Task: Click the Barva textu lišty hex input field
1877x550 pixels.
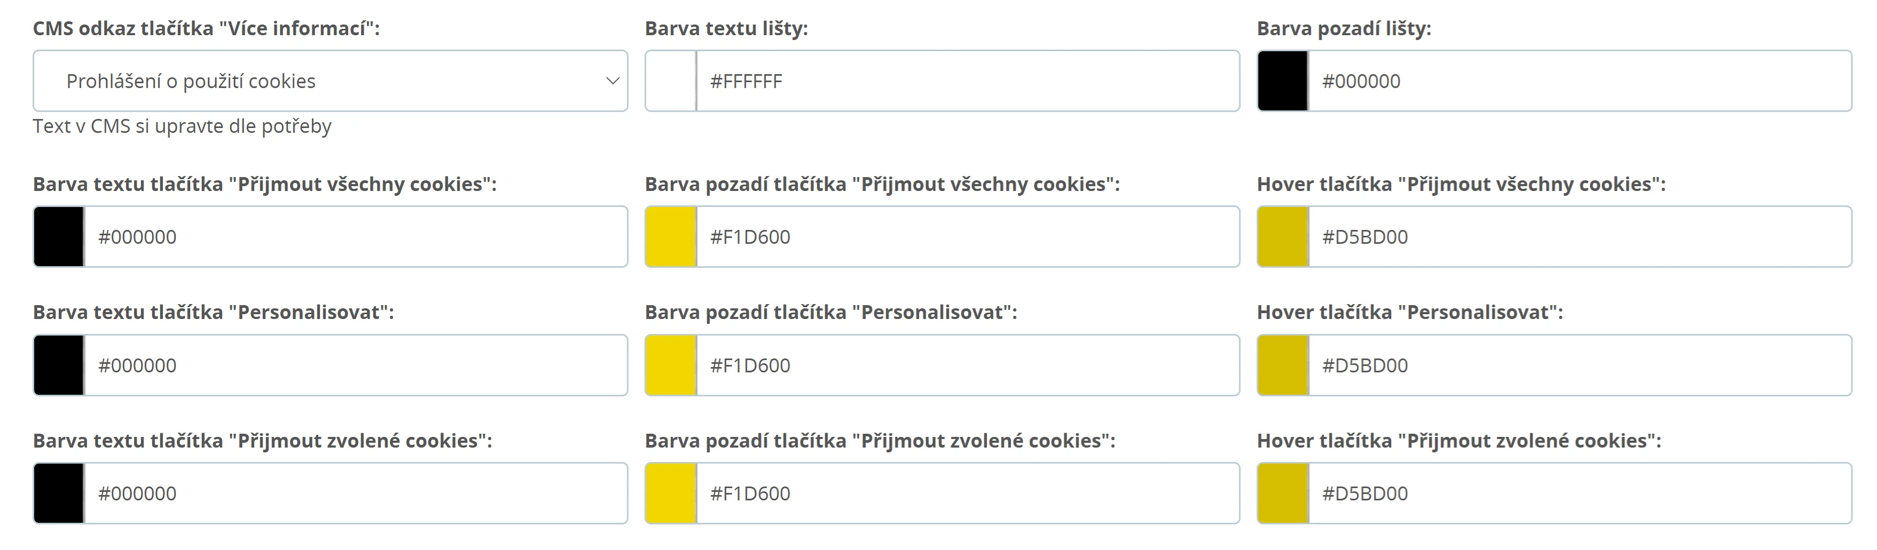Action: [x=967, y=81]
